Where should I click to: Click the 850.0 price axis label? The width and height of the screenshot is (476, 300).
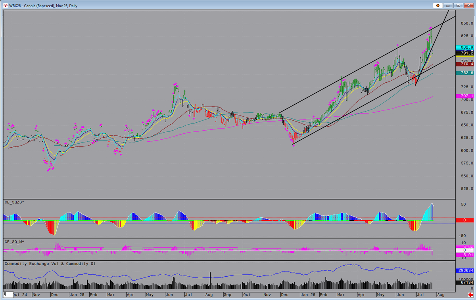467,23
